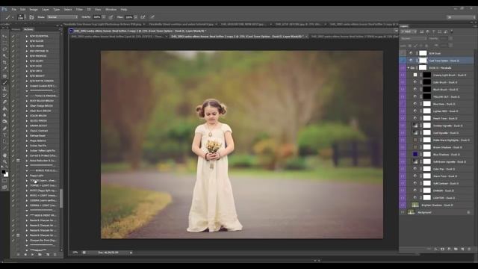Select the B/W MATTE CINEMA action
The height and width of the screenshot is (269, 478).
point(42,81)
